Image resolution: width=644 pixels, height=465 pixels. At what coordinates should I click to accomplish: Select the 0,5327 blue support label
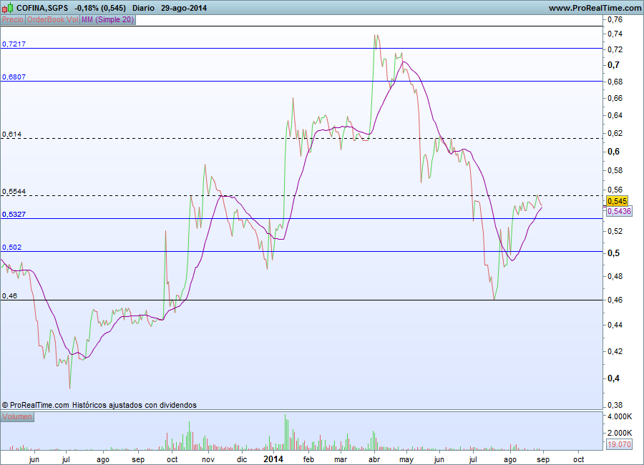coord(14,214)
